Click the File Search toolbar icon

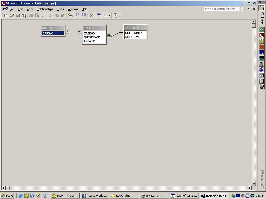[x=24, y=16]
